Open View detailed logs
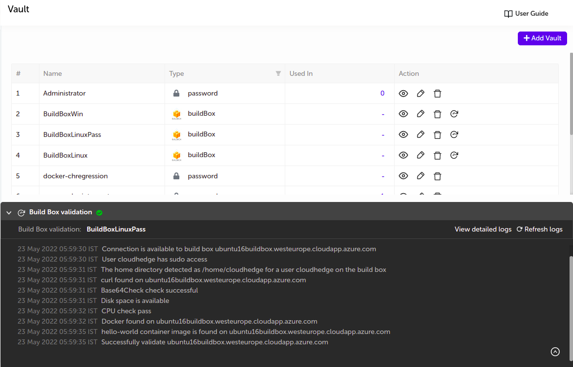573x367 pixels. [x=483, y=230]
